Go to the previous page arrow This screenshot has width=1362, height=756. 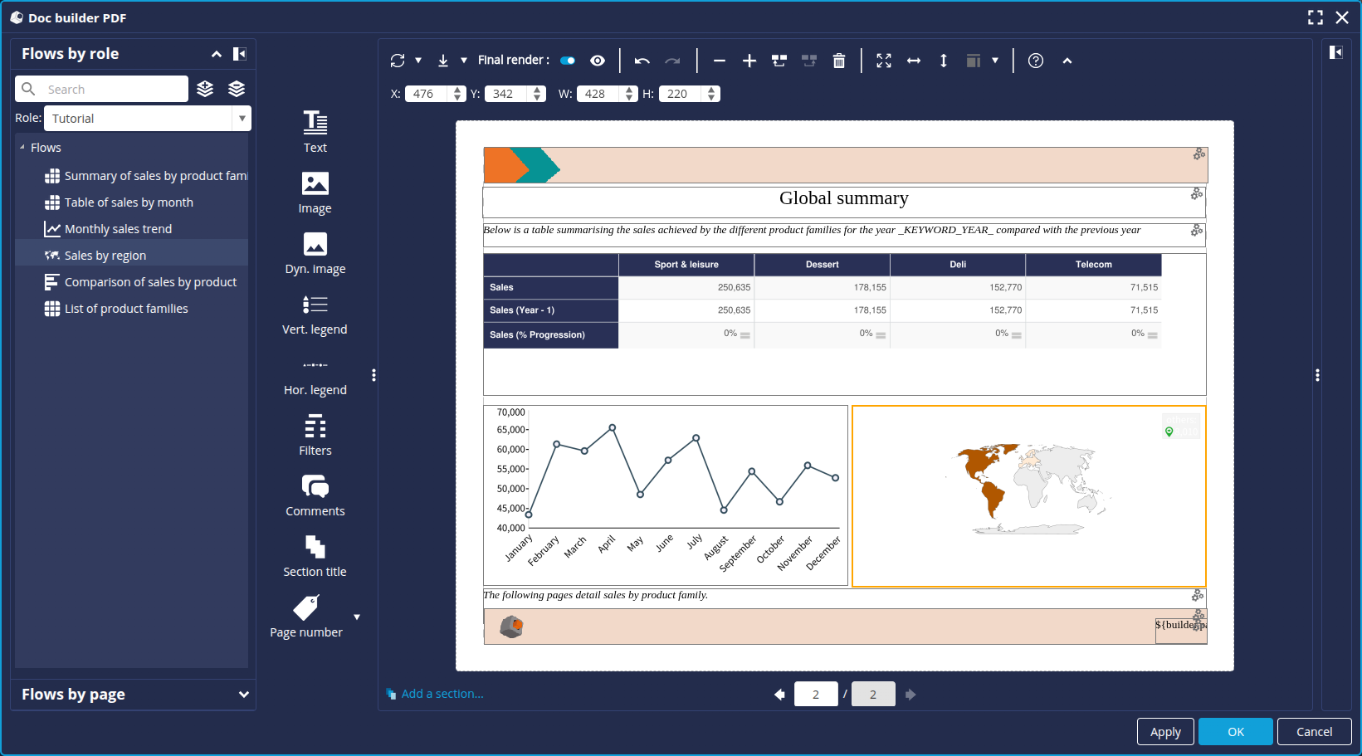point(779,695)
